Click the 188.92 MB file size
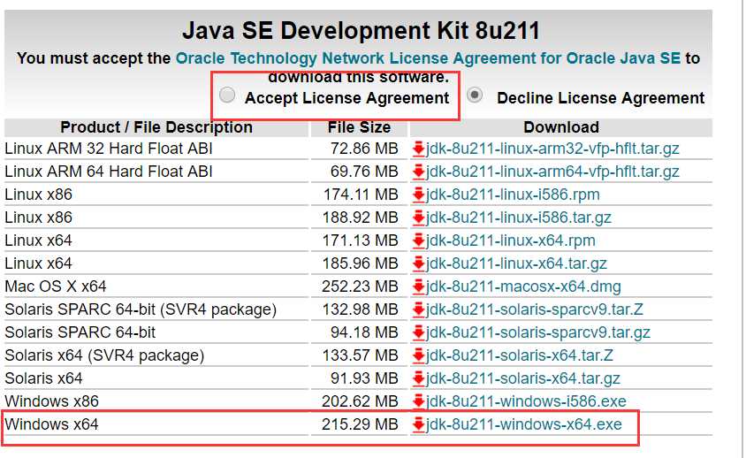This screenshot has width=746, height=458. coord(360,218)
